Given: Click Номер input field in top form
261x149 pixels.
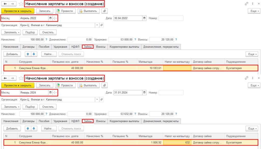Looking at the screenshot, I should point(171,18).
